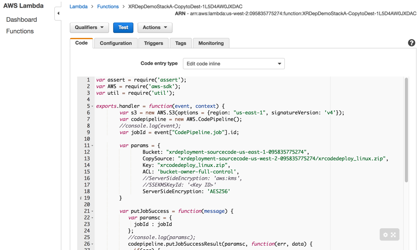Viewport: 417px width, 250px height.
Task: Click putJobSuccess on line 21
Action: tap(150, 211)
